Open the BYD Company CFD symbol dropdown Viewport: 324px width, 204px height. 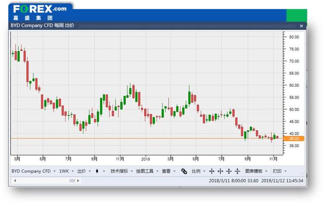[33, 171]
